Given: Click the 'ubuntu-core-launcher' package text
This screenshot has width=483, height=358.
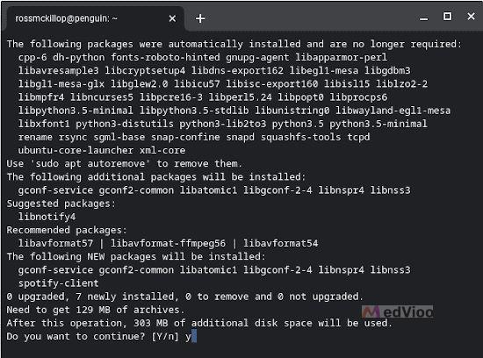Looking at the screenshot, I should 76,150.
